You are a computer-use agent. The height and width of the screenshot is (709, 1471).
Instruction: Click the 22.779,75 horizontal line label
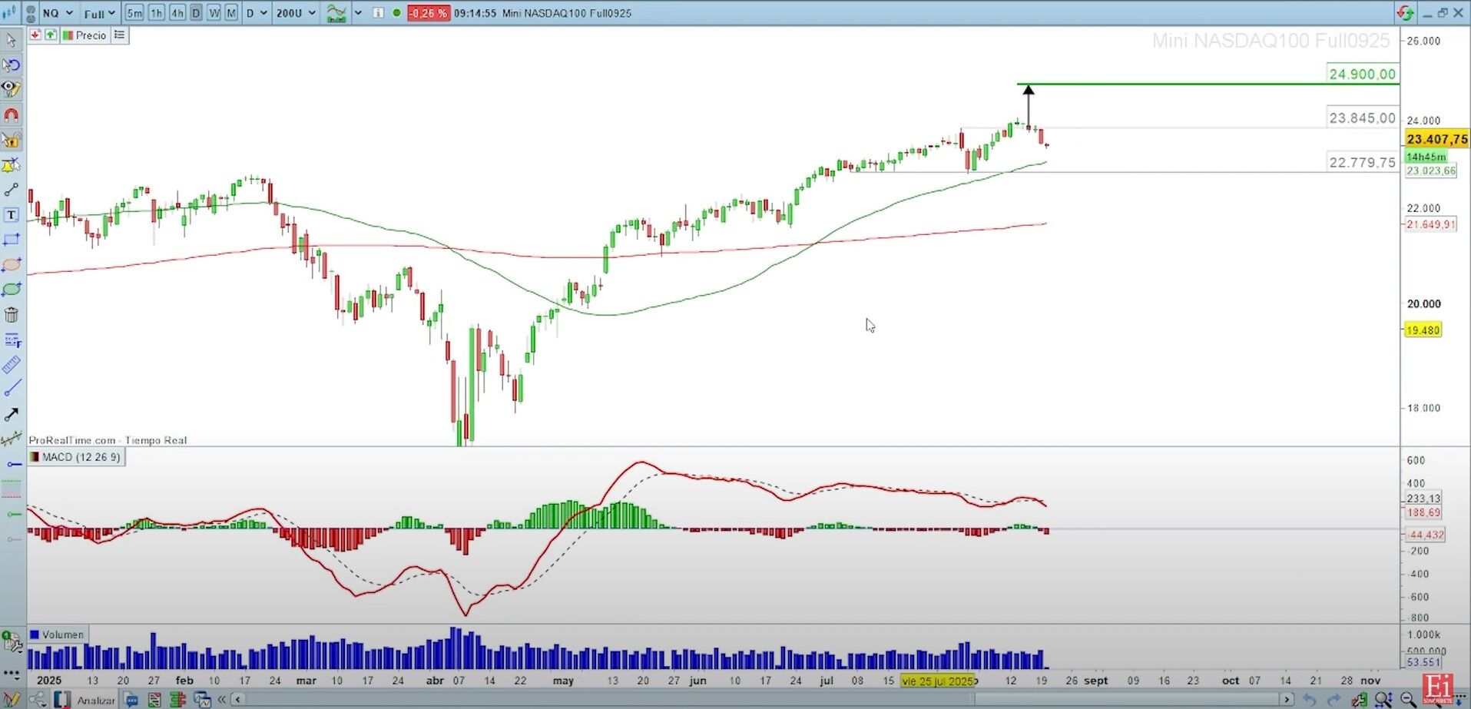pyautogui.click(x=1363, y=162)
